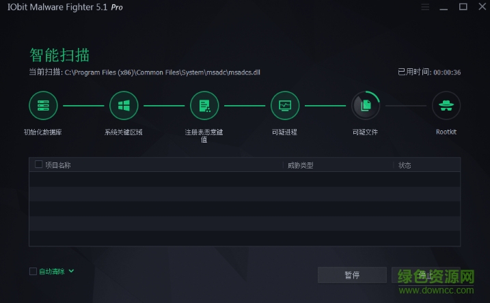Sort by the 项目名称 column header
The height and width of the screenshot is (303, 490).
(x=58, y=165)
